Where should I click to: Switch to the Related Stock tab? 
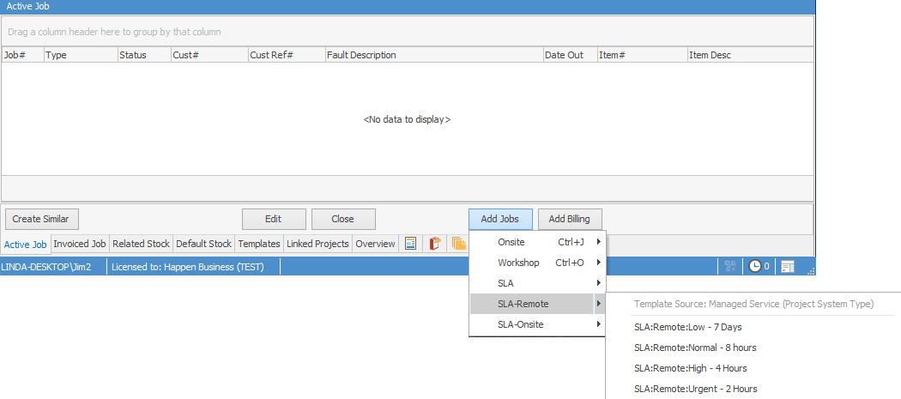141,244
